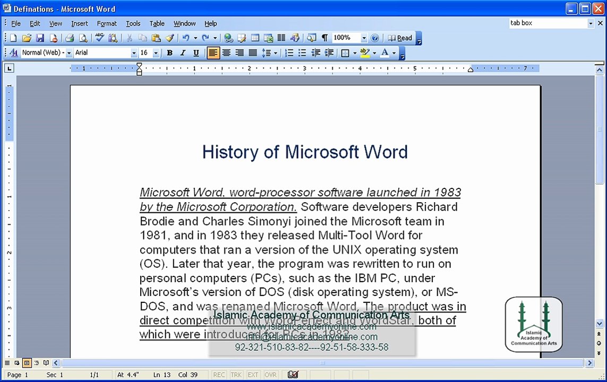Expand the Arial font name dropdown
The height and width of the screenshot is (382, 607).
134,53
